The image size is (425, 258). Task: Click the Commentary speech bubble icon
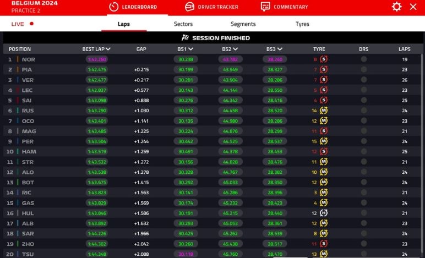click(265, 7)
